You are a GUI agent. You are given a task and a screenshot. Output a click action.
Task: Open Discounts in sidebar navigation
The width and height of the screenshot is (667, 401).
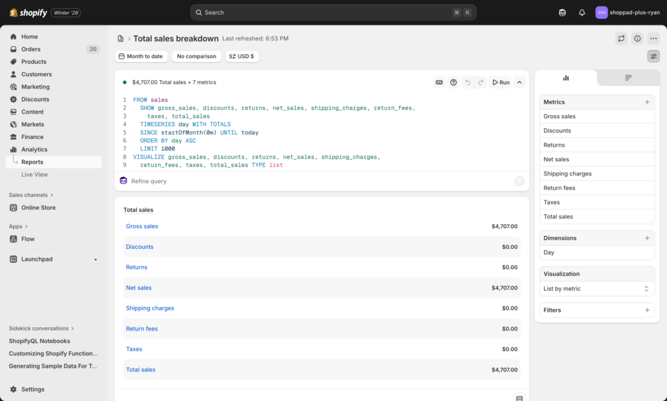tap(53, 99)
